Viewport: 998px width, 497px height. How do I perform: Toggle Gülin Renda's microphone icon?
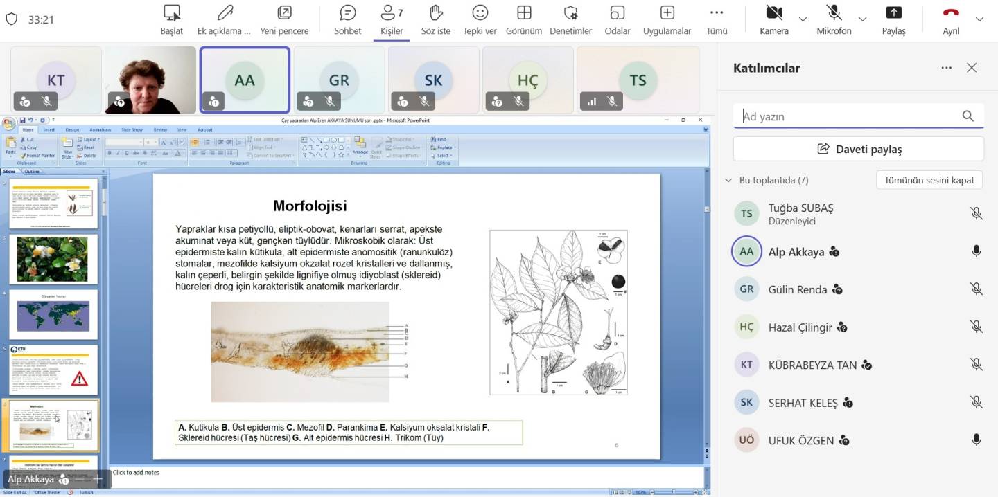tap(976, 289)
